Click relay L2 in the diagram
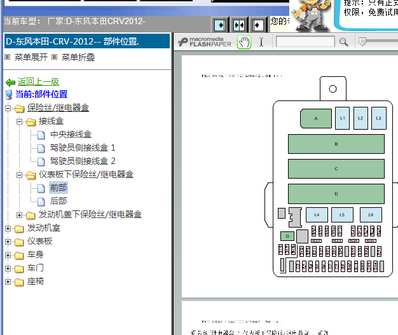 coord(360,118)
